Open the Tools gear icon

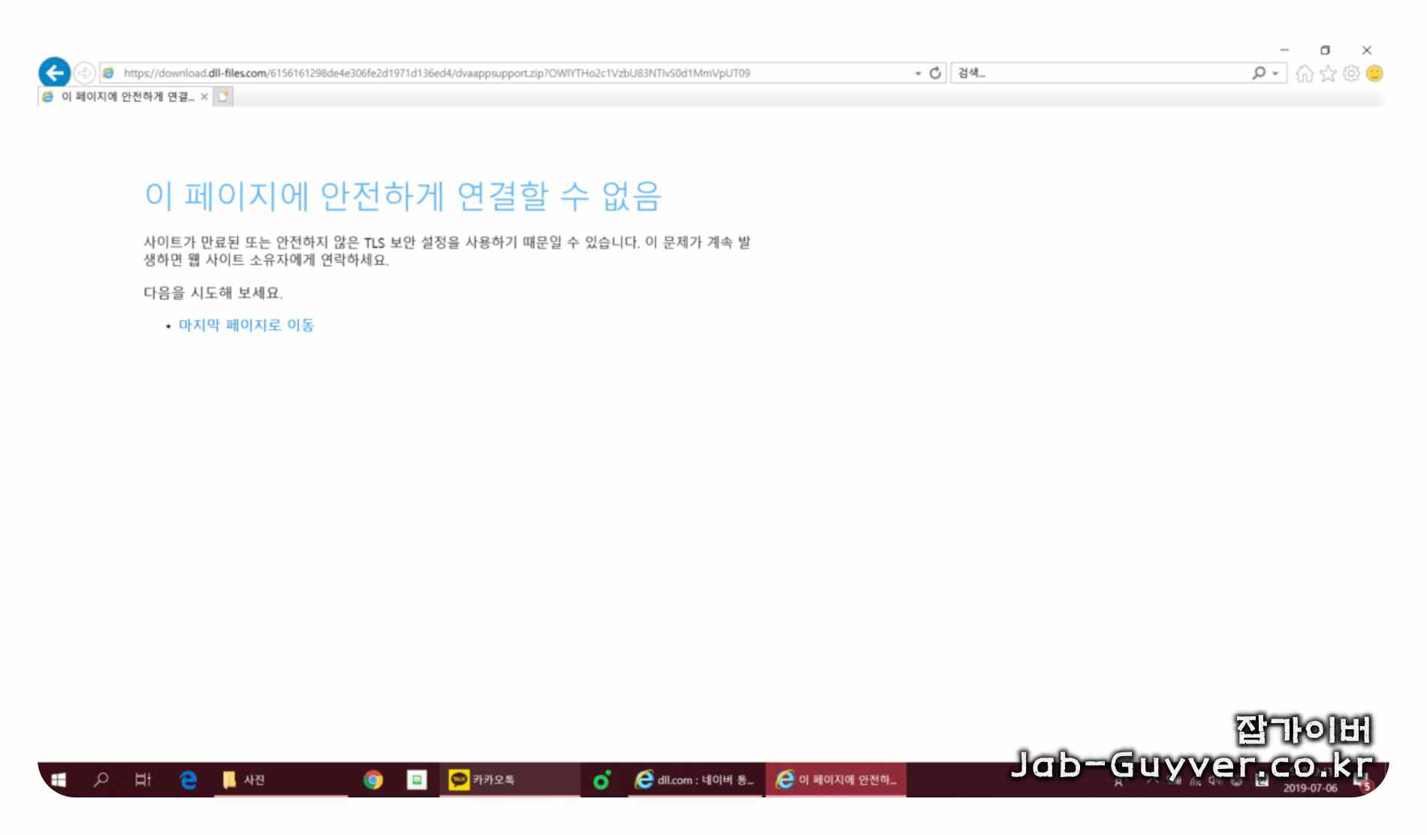(1350, 73)
